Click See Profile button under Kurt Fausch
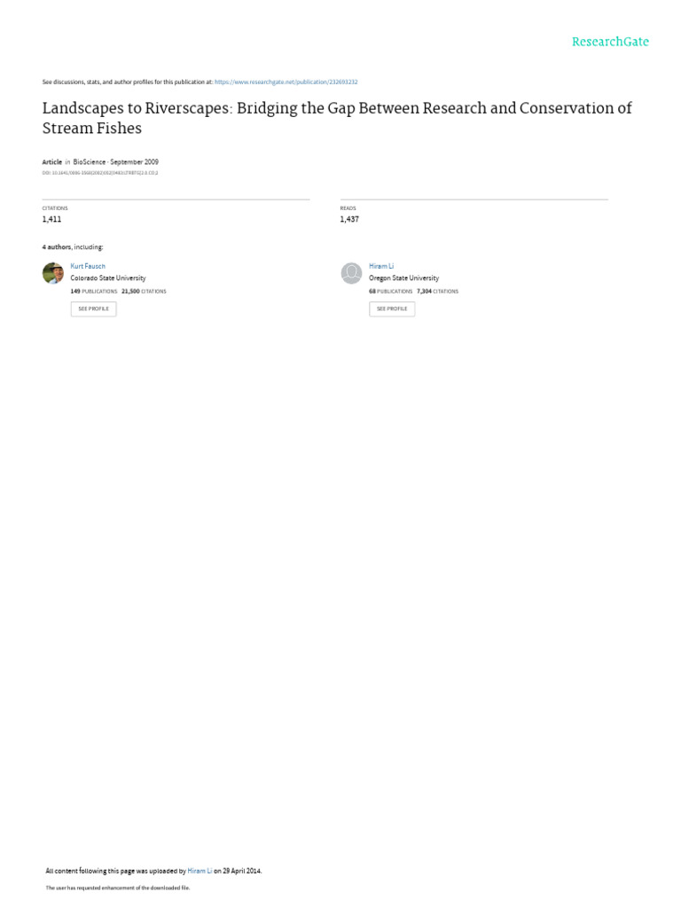 pyautogui.click(x=93, y=309)
